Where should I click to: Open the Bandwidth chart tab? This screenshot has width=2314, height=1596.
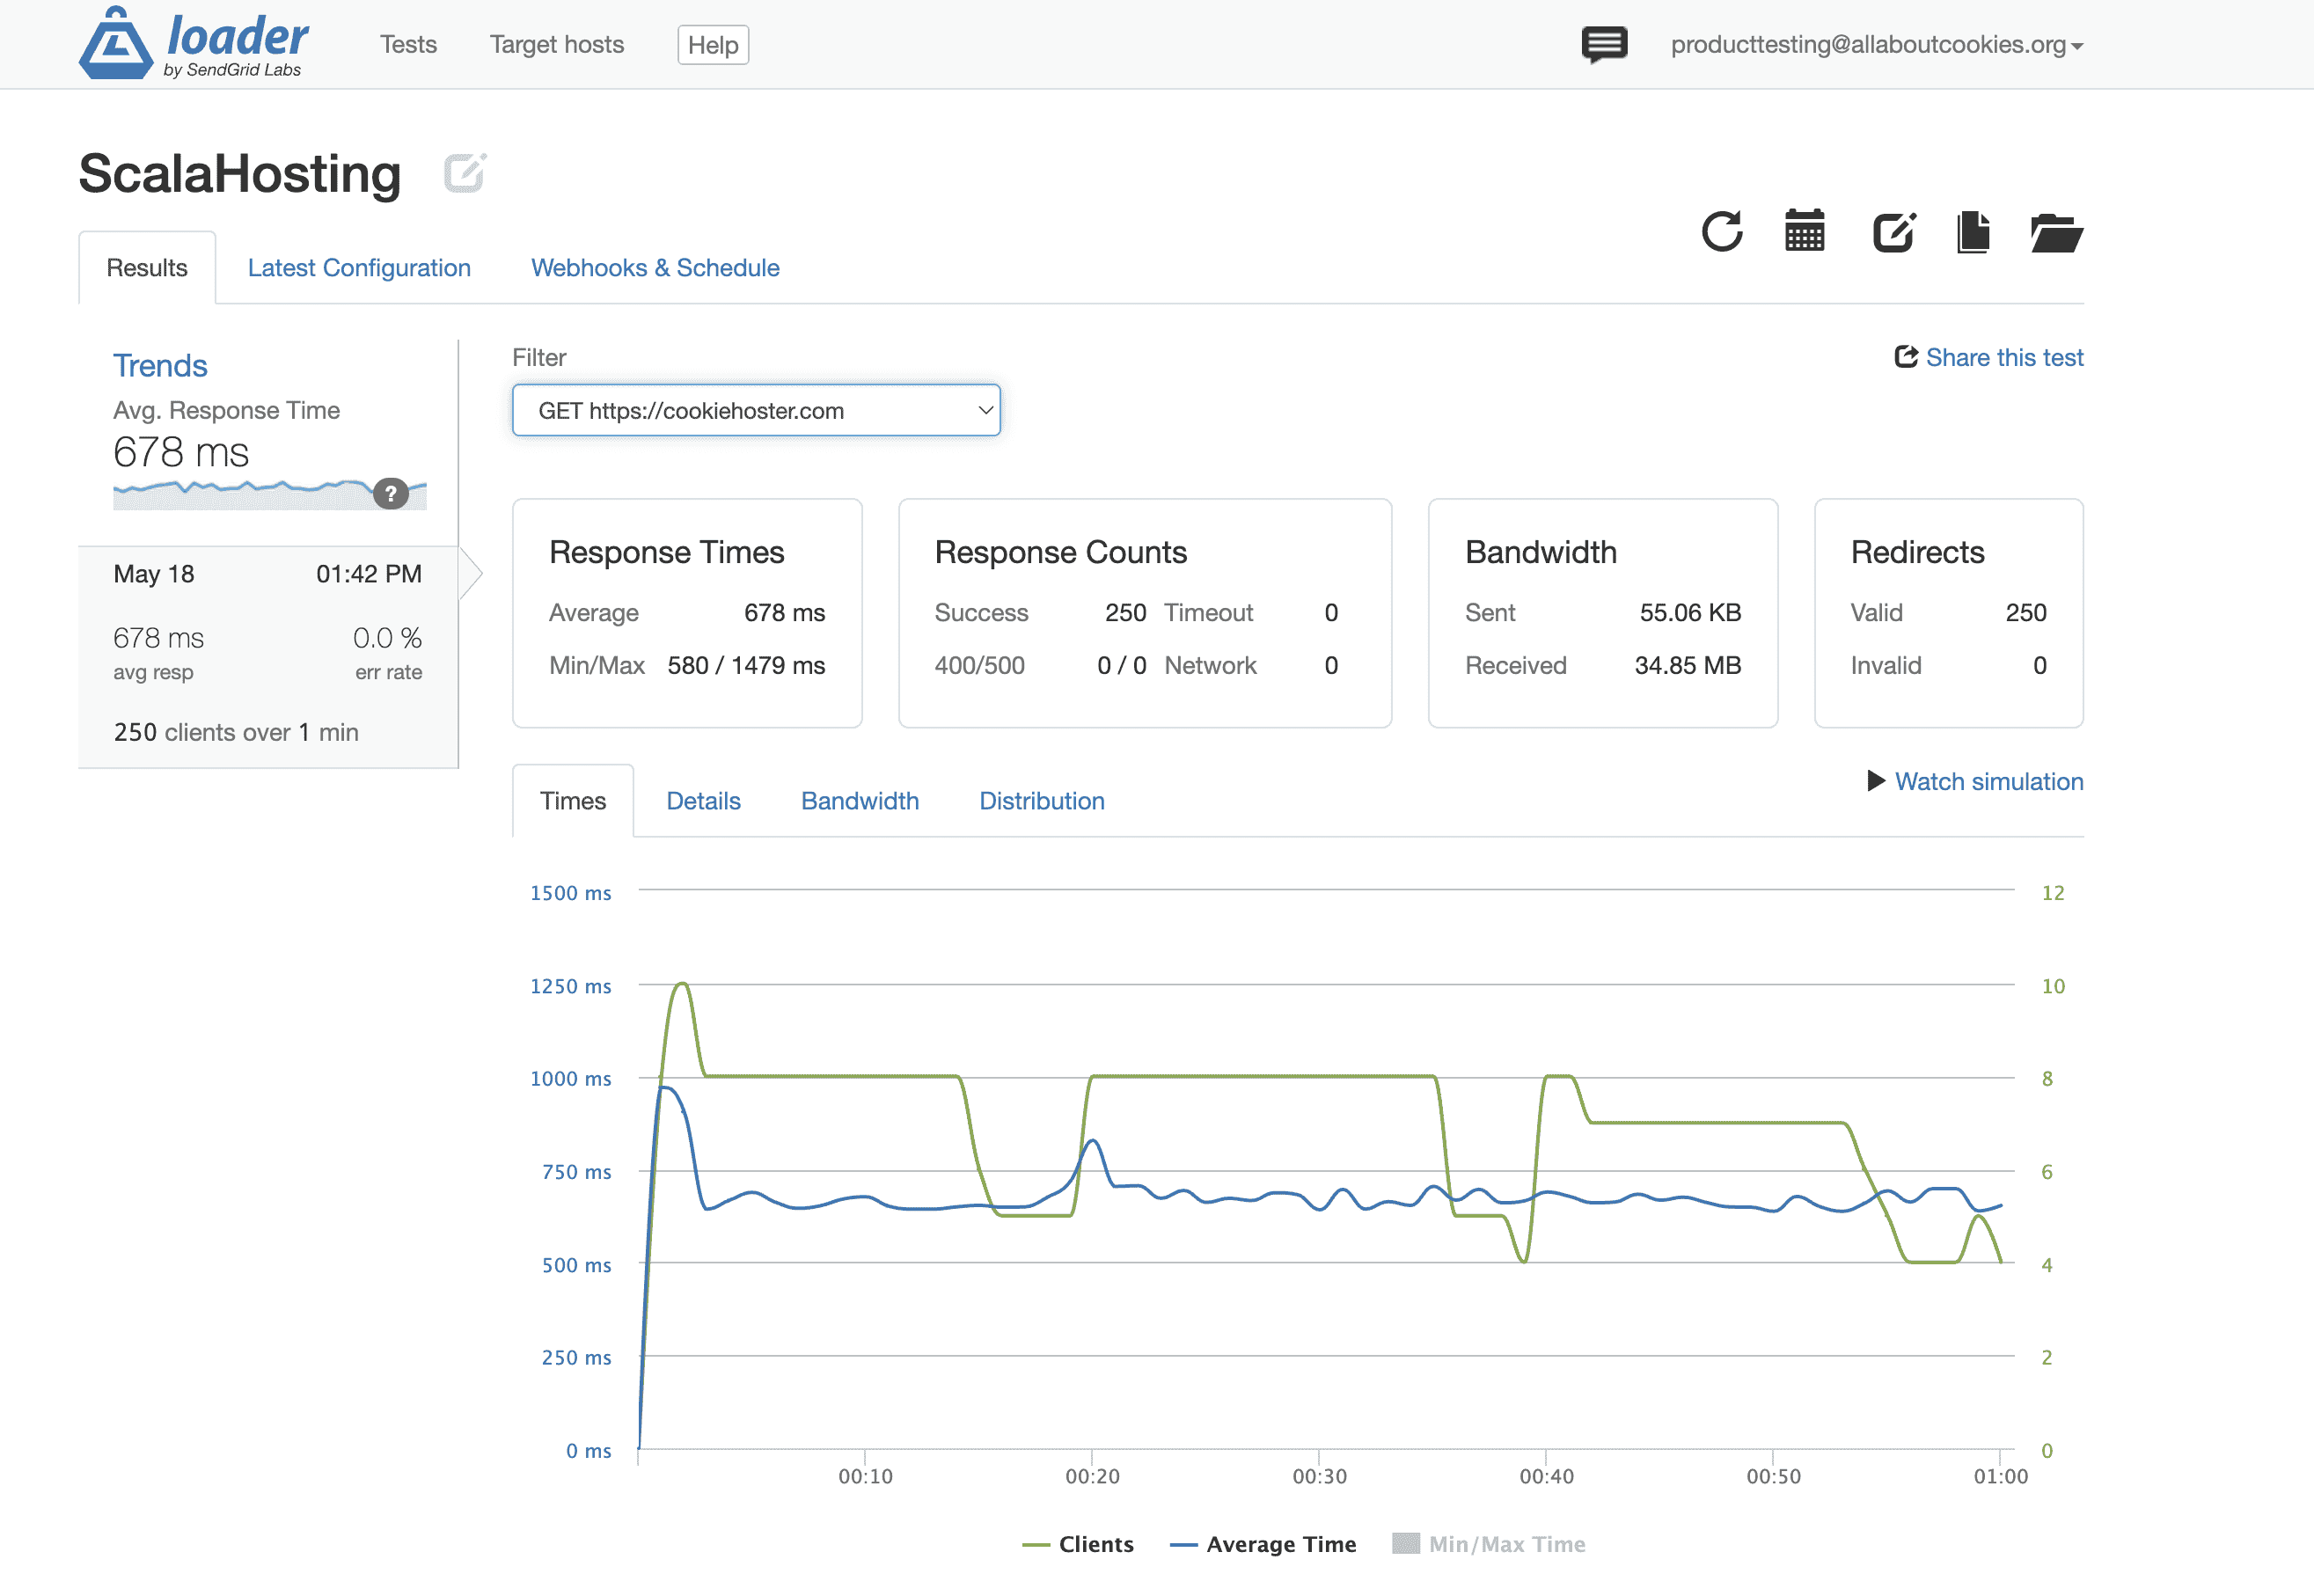tap(860, 801)
